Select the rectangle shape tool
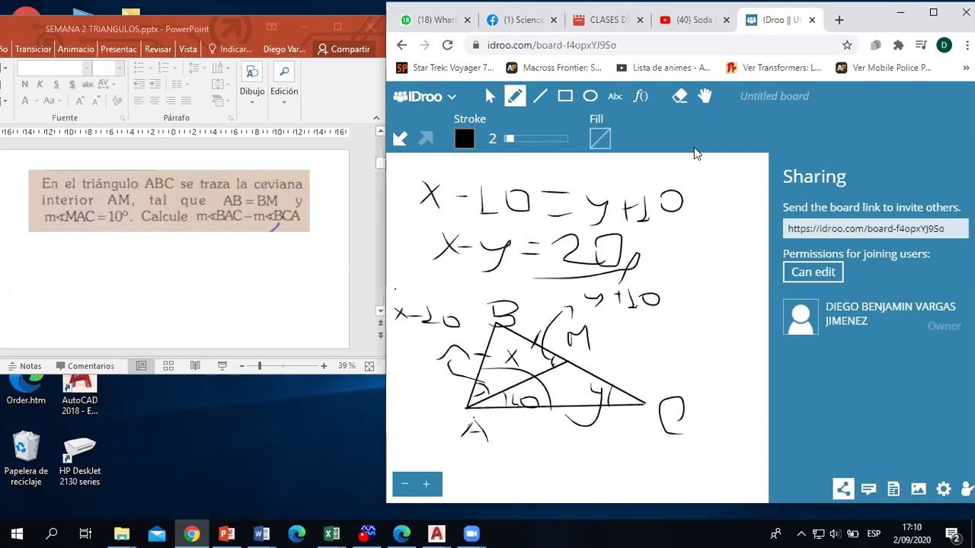The image size is (975, 548). click(565, 96)
